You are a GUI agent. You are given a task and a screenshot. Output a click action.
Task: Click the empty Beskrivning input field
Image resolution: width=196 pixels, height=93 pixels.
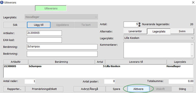[x=62, y=54]
